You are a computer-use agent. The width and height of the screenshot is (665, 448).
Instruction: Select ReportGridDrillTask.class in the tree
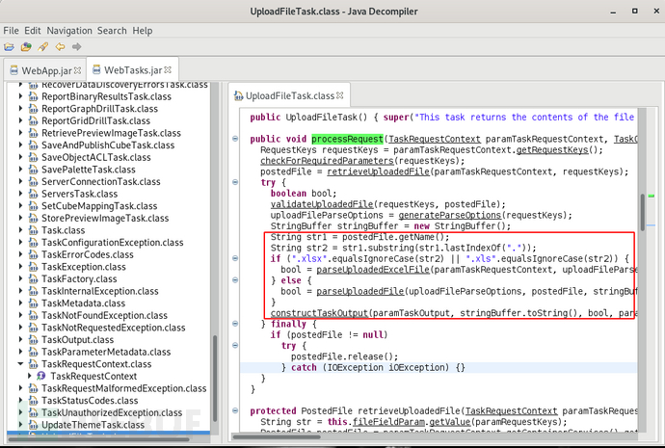pyautogui.click(x=95, y=120)
